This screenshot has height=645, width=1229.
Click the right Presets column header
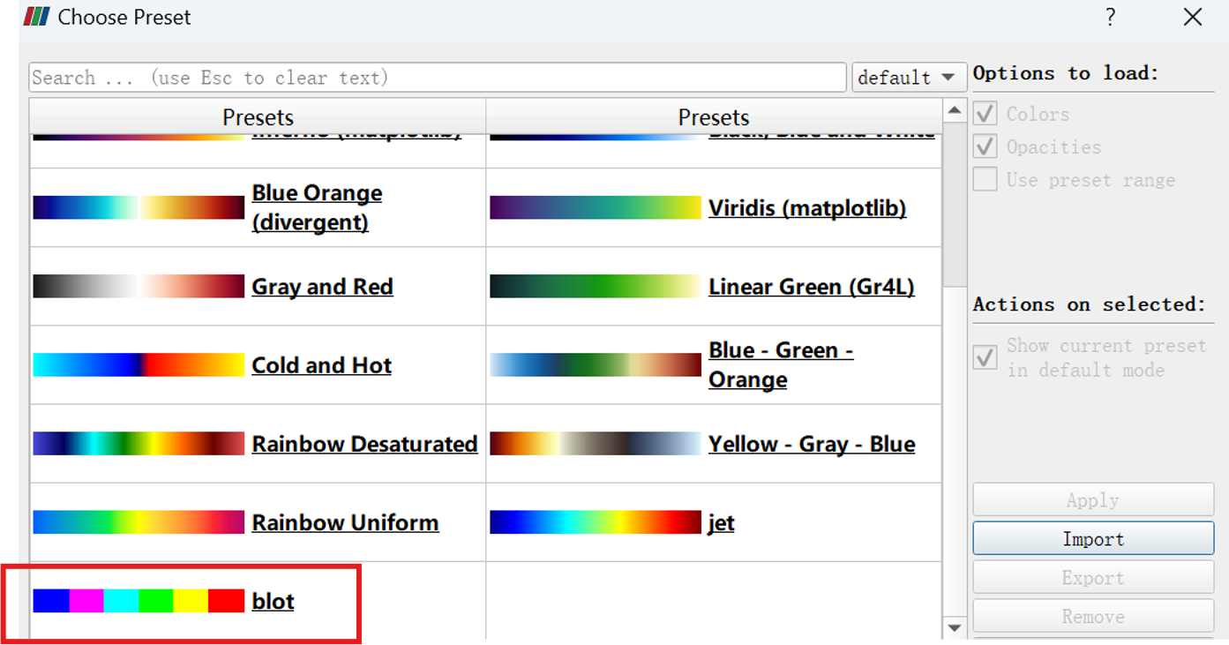(x=713, y=117)
